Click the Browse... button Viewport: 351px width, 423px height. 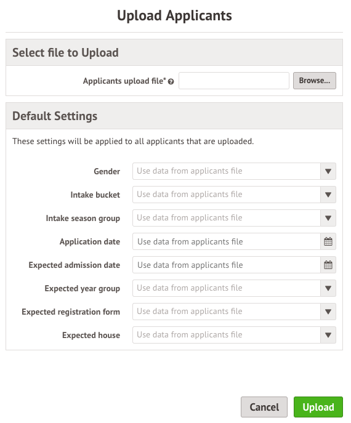315,81
